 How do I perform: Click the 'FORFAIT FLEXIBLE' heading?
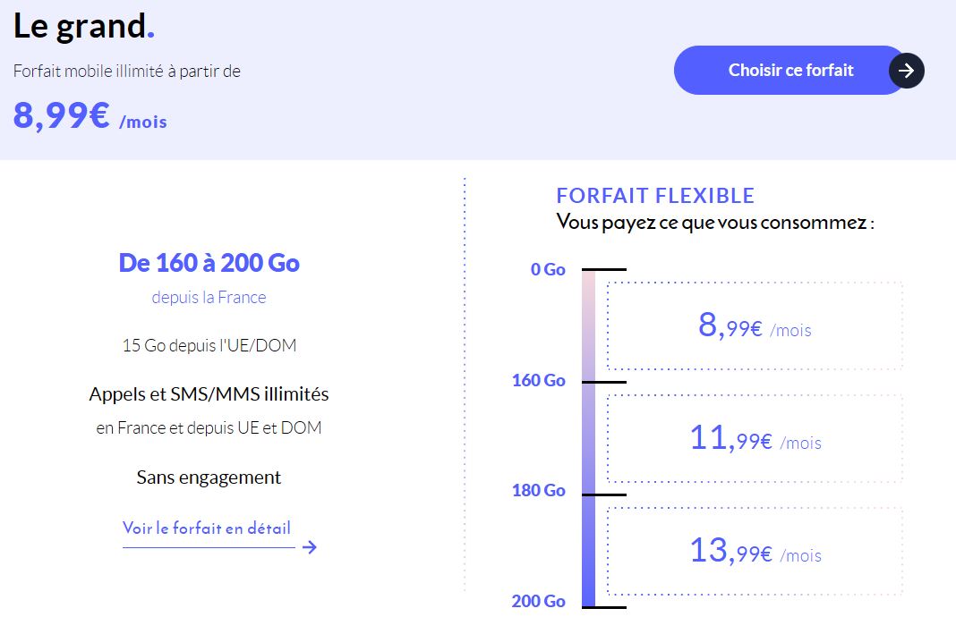tap(655, 196)
